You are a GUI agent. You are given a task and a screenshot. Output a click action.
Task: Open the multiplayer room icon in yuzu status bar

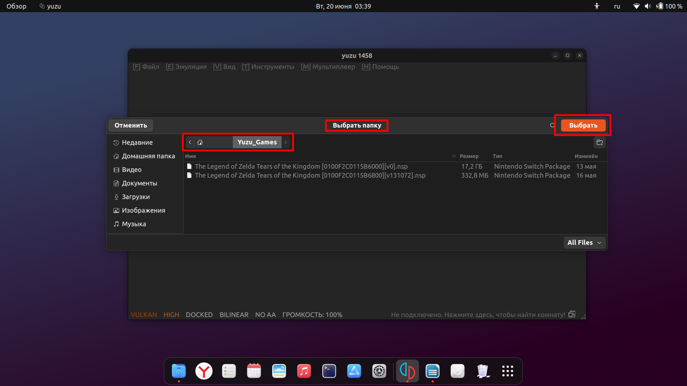[572, 315]
